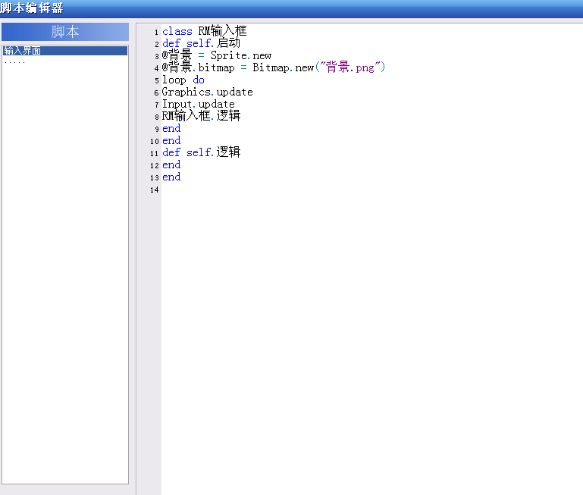583x495 pixels.
Task: Click the 'end' on line 10
Action: pyautogui.click(x=171, y=140)
